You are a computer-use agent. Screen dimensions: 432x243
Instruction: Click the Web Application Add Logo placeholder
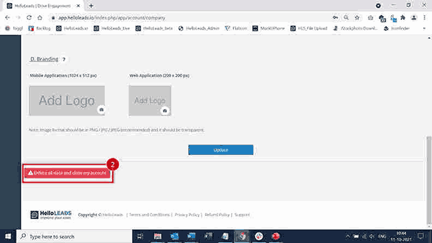(x=150, y=100)
